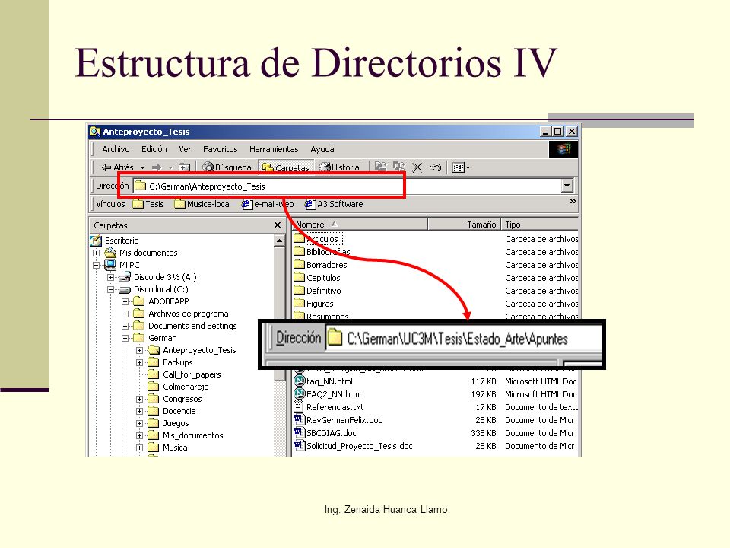Collapse the German folder node
This screenshot has width=730, height=548.
pyautogui.click(x=125, y=338)
